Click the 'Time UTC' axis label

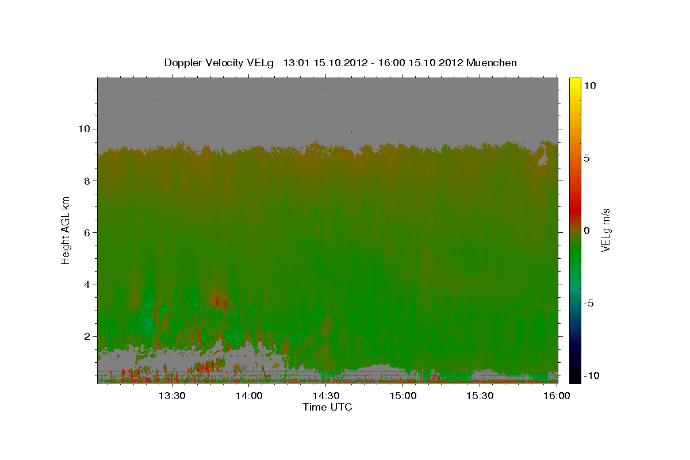tap(327, 407)
